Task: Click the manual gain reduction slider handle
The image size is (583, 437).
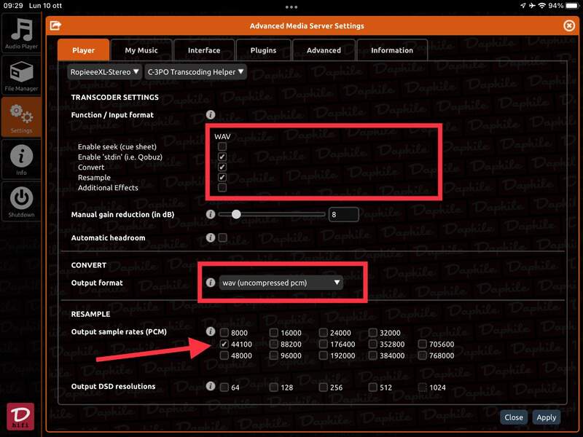Action: (235, 214)
